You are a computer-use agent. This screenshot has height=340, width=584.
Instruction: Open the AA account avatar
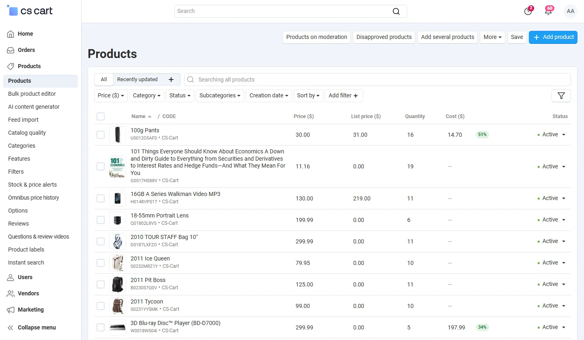point(571,11)
